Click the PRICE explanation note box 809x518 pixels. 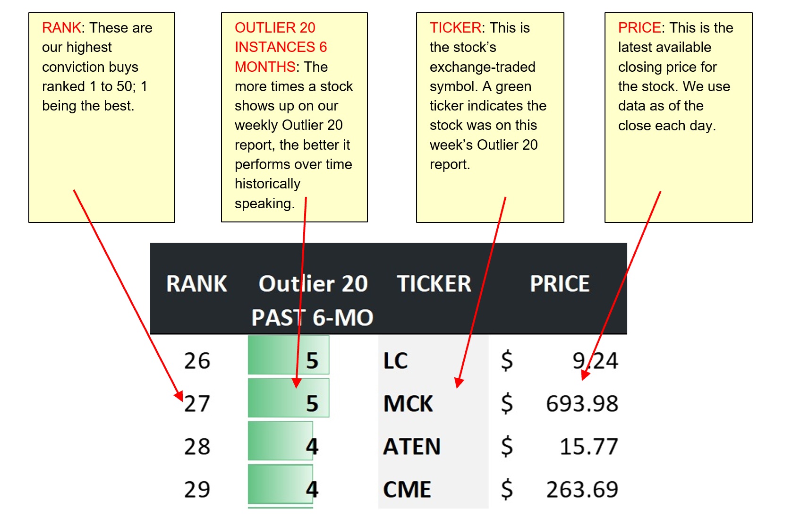click(x=679, y=118)
